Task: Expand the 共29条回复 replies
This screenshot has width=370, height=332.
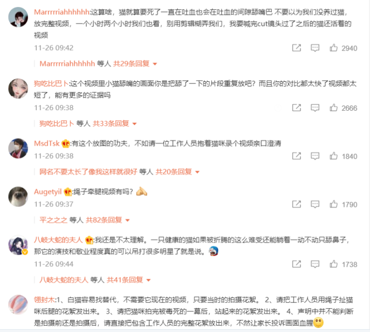Action: [x=135, y=63]
